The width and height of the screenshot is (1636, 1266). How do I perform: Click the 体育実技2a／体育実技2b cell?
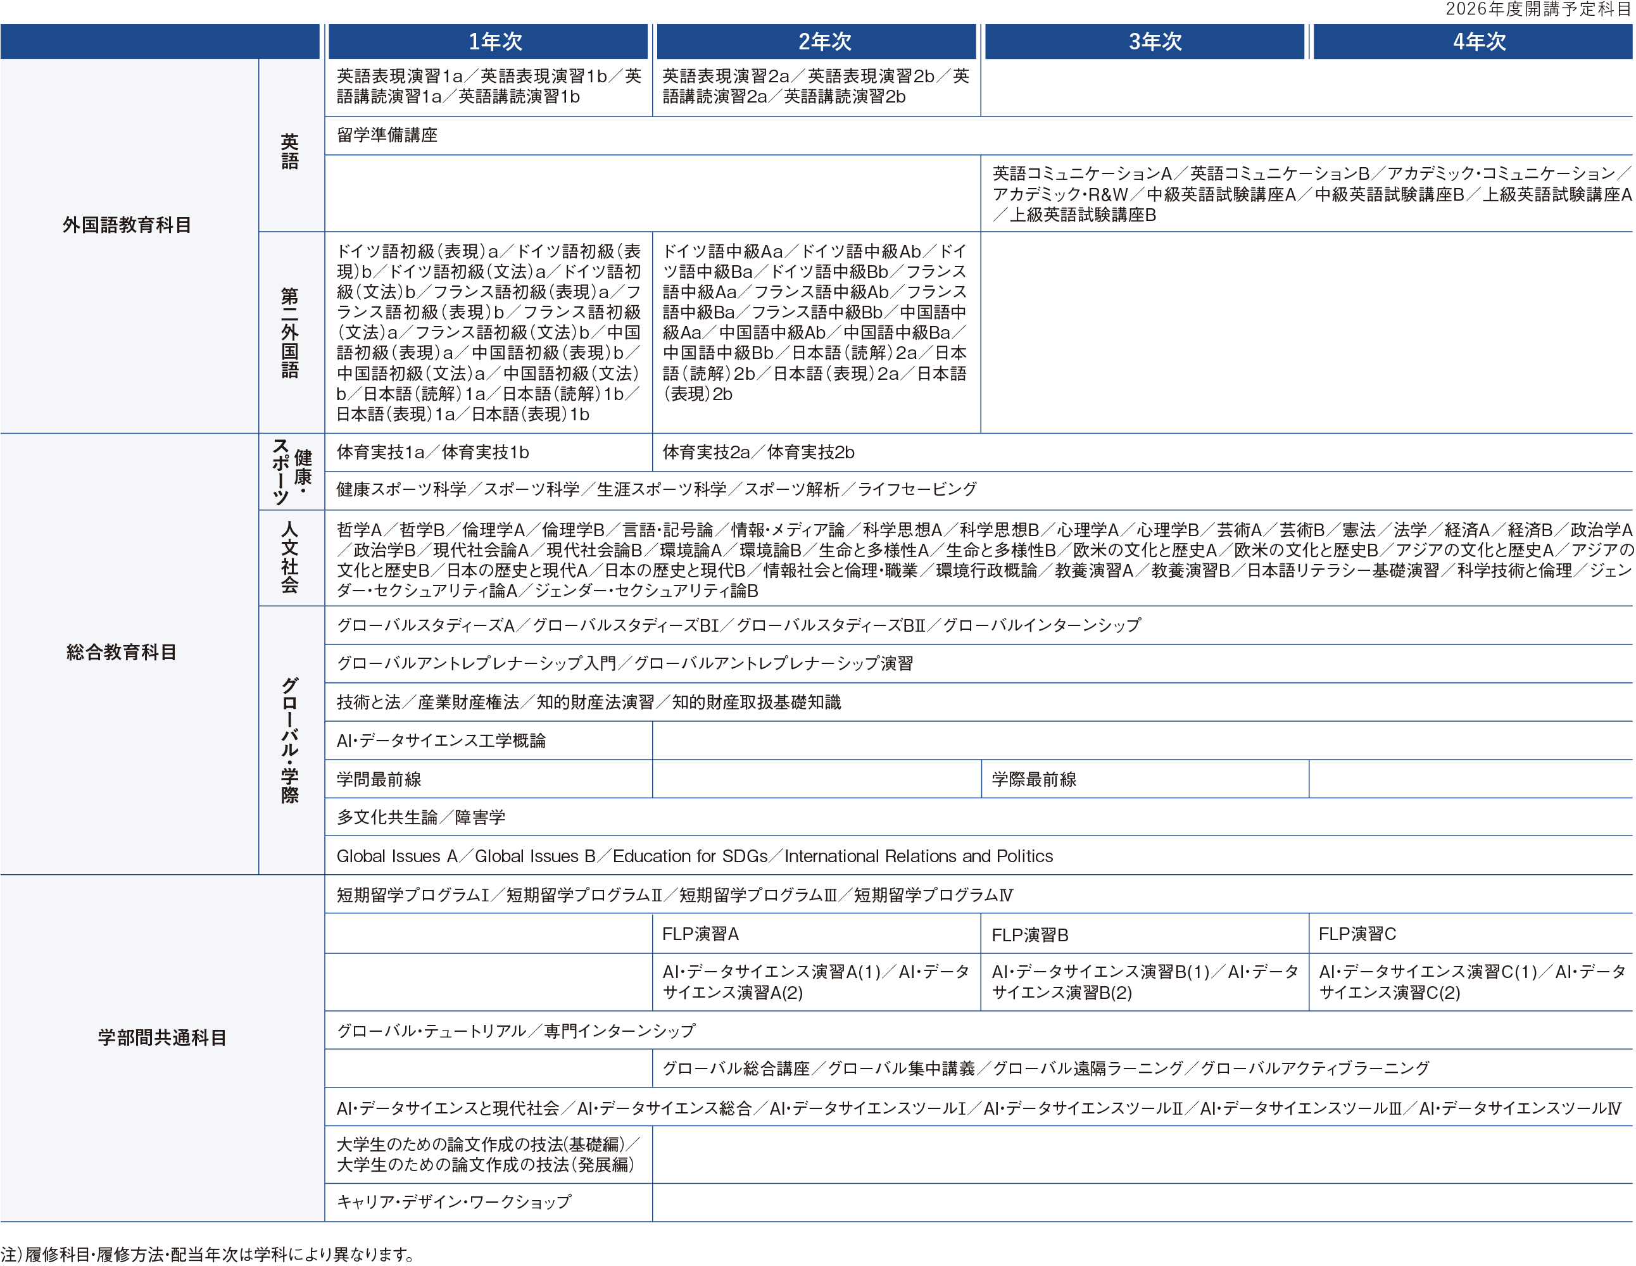(1143, 453)
